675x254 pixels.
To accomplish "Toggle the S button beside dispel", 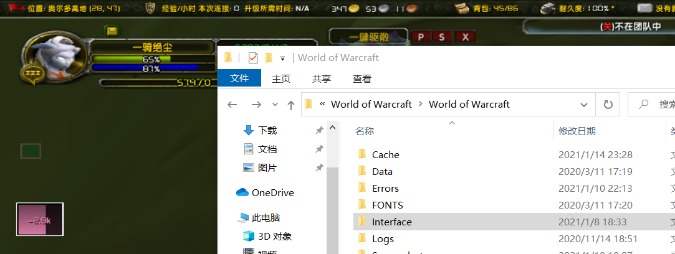I will point(442,37).
